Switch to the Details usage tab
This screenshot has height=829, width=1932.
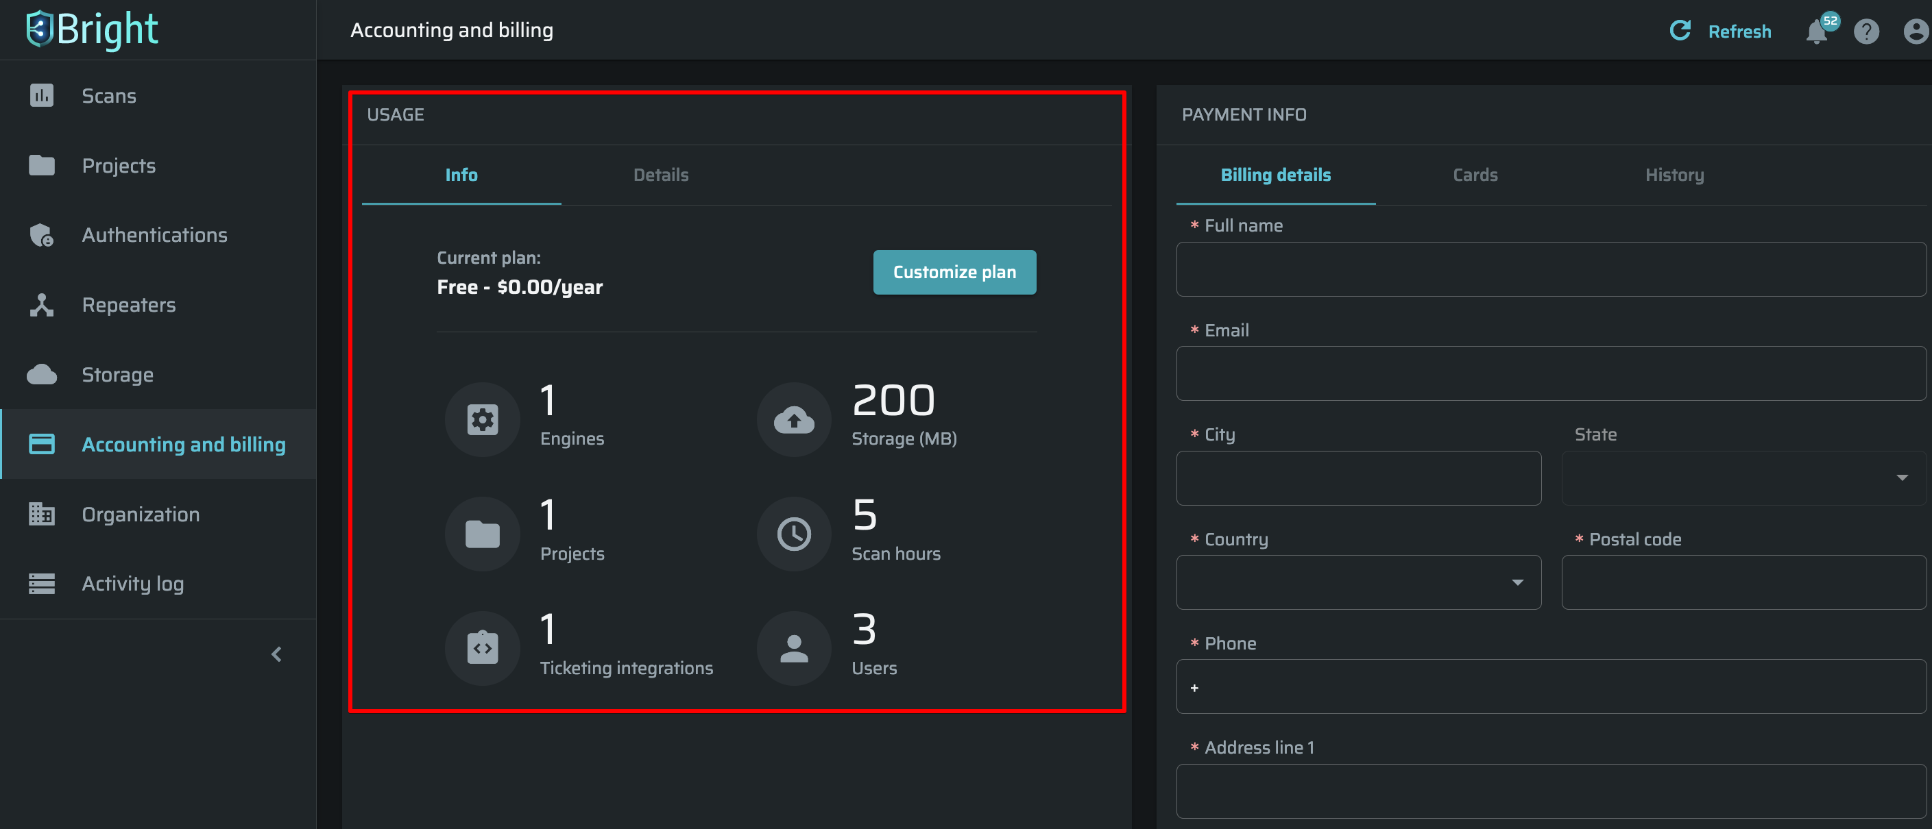click(x=661, y=175)
